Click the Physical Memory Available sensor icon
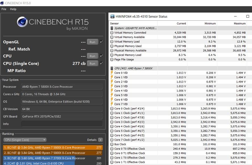The height and width of the screenshot is (165, 252). click(x=112, y=50)
